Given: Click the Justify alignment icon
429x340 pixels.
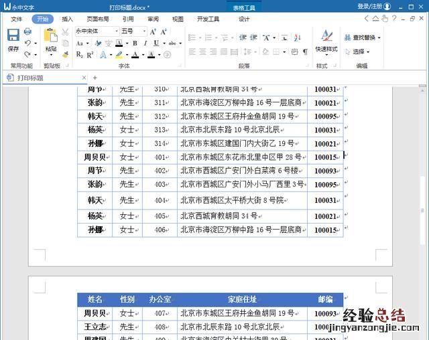Looking at the screenshot, I should click(x=224, y=52).
